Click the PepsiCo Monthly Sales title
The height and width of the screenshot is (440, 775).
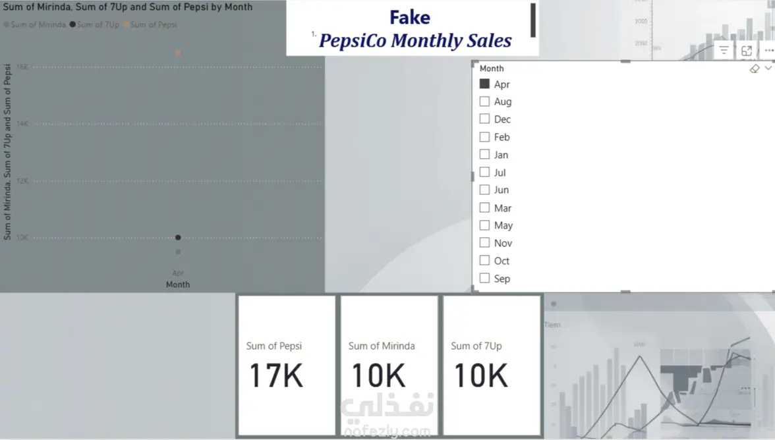coord(415,41)
